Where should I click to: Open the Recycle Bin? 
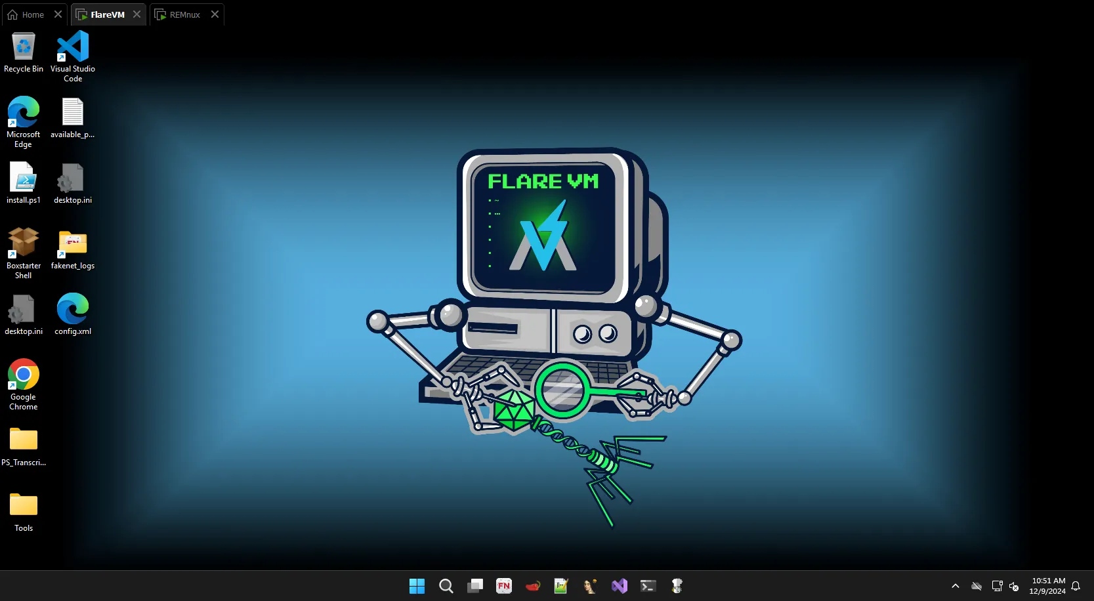(x=24, y=46)
